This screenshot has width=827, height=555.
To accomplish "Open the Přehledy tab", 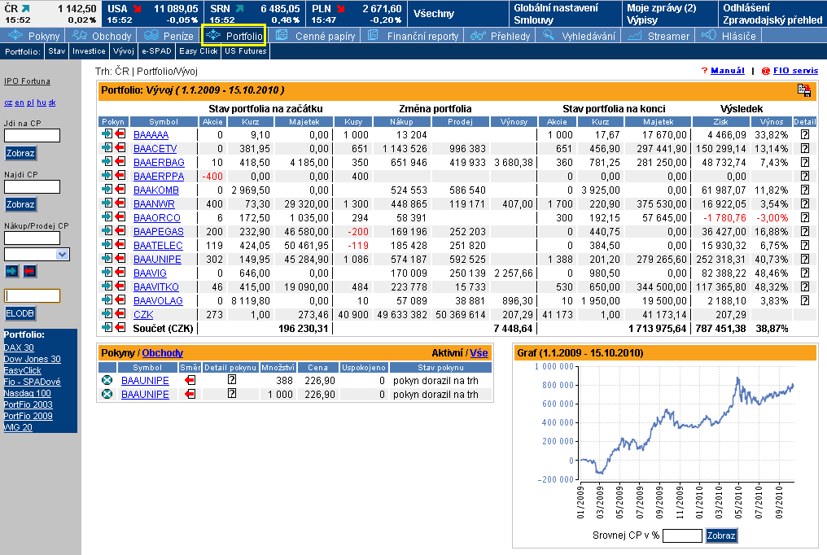I will tap(501, 36).
